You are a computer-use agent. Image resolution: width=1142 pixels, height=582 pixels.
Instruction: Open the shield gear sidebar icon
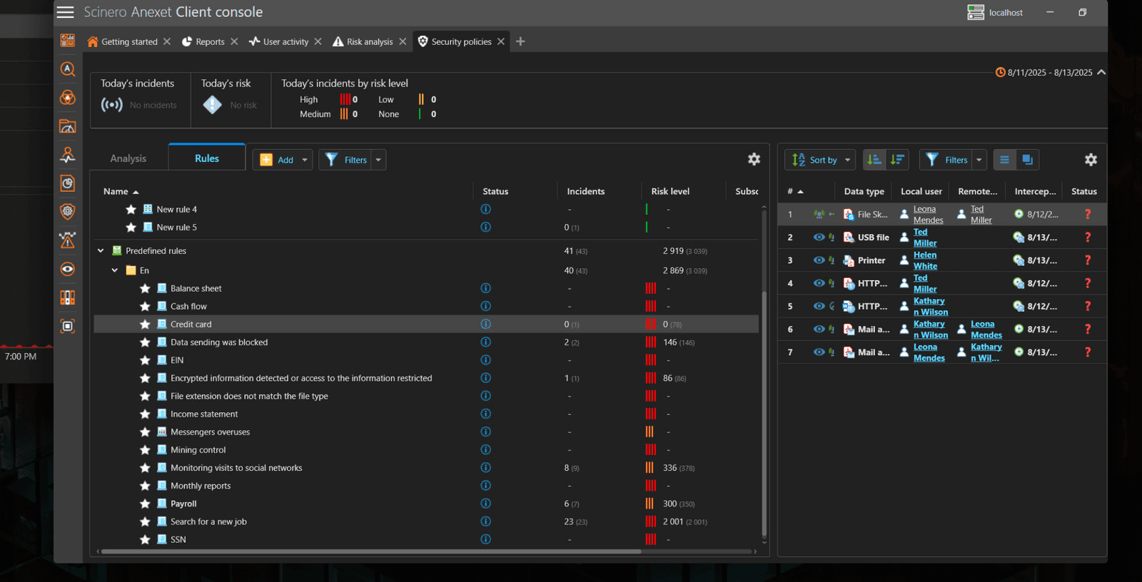point(68,211)
